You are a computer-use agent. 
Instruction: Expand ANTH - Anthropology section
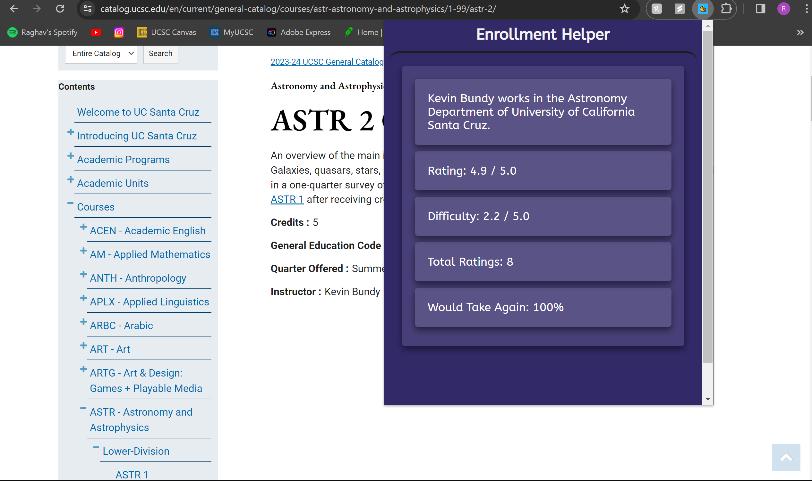coord(83,275)
